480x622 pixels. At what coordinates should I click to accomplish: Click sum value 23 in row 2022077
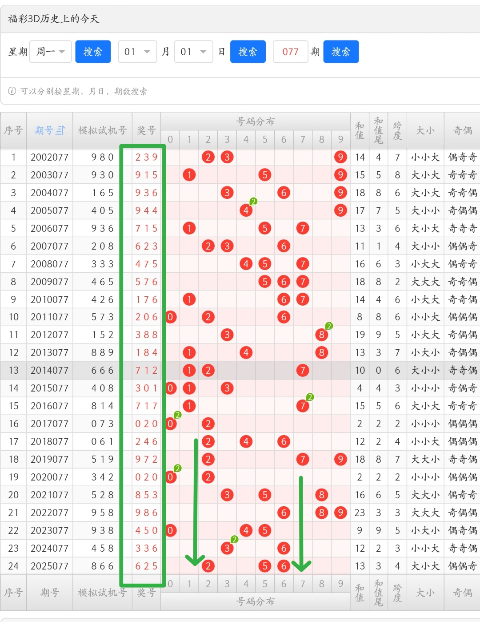360,513
